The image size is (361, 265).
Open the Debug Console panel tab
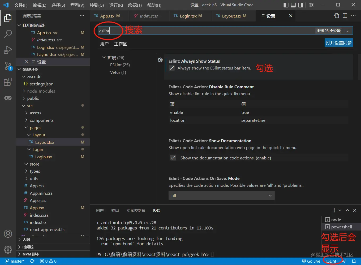click(136, 210)
